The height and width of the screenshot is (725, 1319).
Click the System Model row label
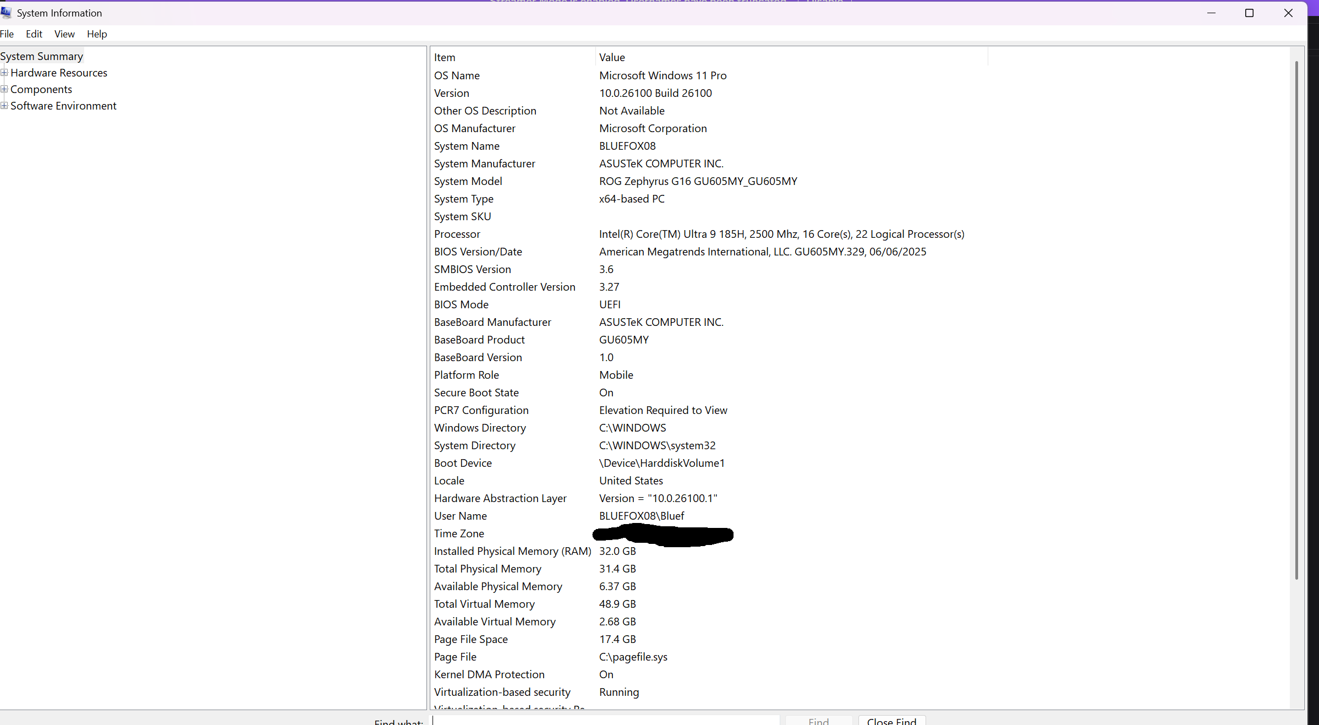[468, 181]
